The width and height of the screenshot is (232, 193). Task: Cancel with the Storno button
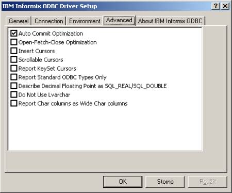(x=165, y=182)
